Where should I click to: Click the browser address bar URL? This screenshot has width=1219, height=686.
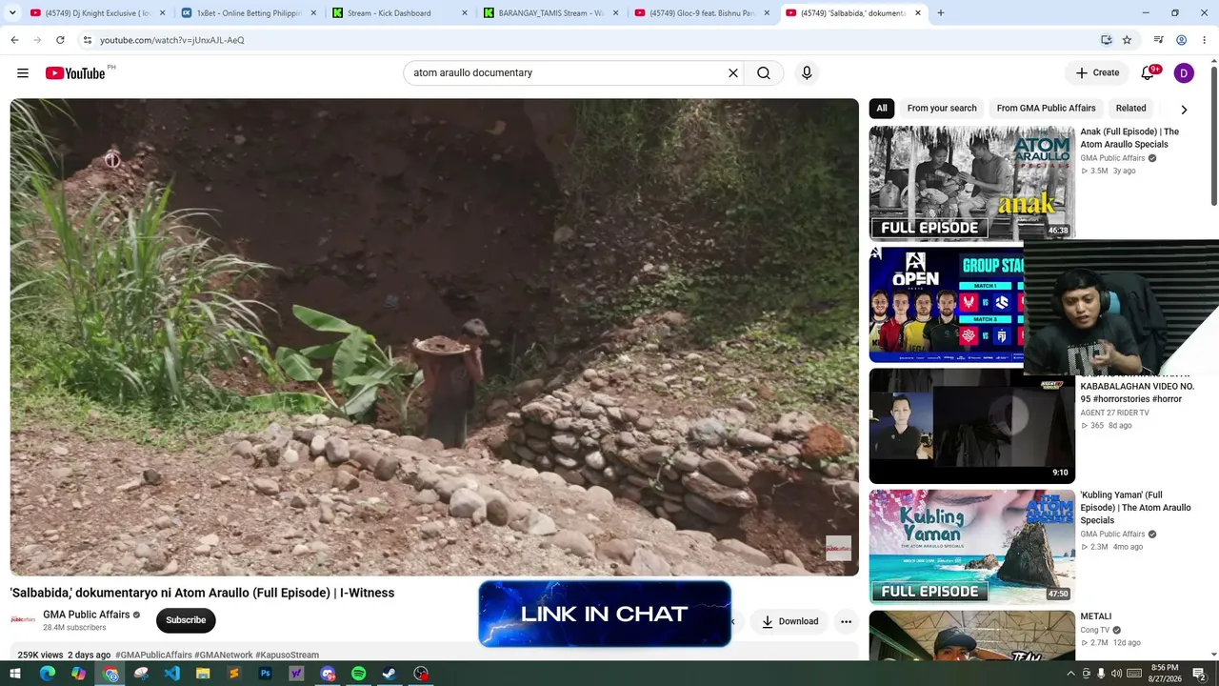[172, 40]
